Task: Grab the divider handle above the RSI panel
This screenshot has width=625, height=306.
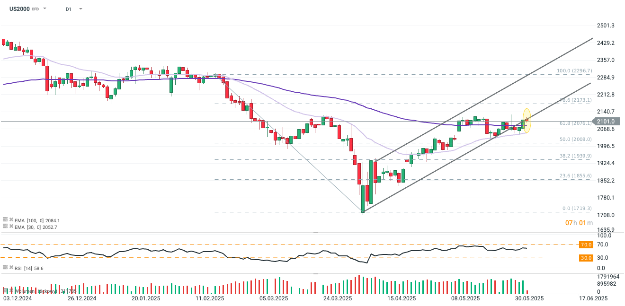Action: pyautogui.click(x=316, y=233)
